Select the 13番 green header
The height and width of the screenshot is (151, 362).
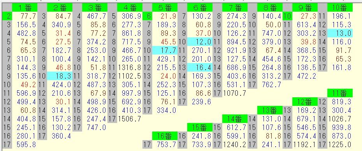point(270,111)
